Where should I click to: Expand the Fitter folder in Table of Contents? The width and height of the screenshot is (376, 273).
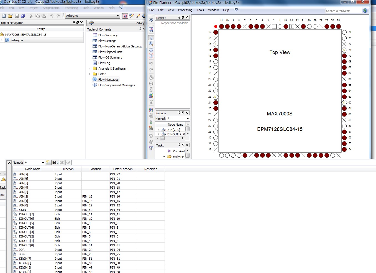pos(89,74)
